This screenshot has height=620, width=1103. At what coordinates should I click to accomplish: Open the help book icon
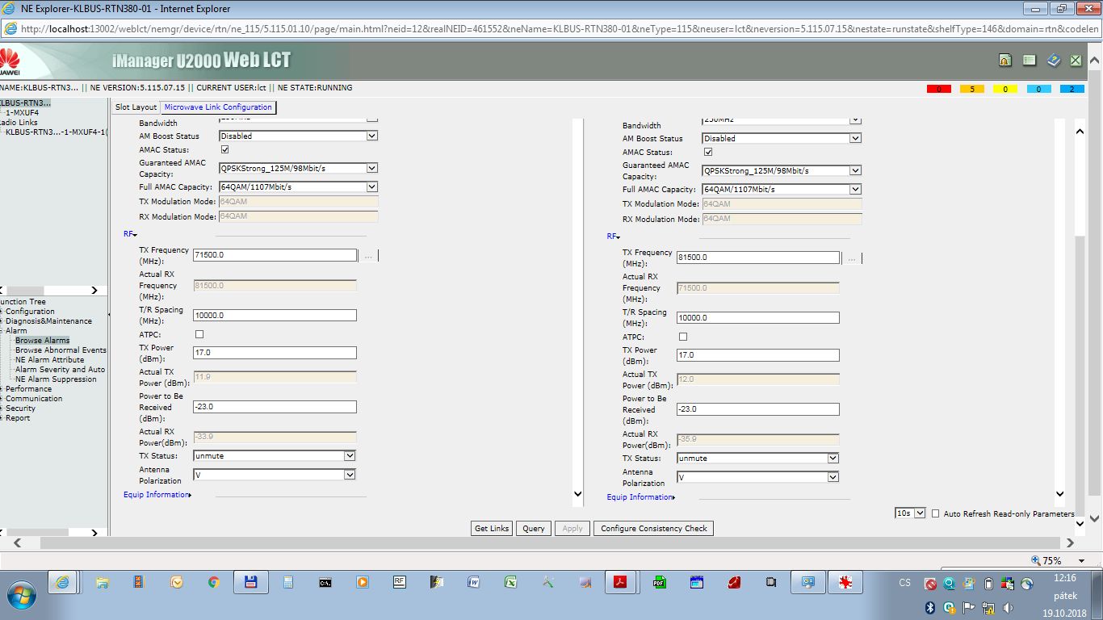1053,61
